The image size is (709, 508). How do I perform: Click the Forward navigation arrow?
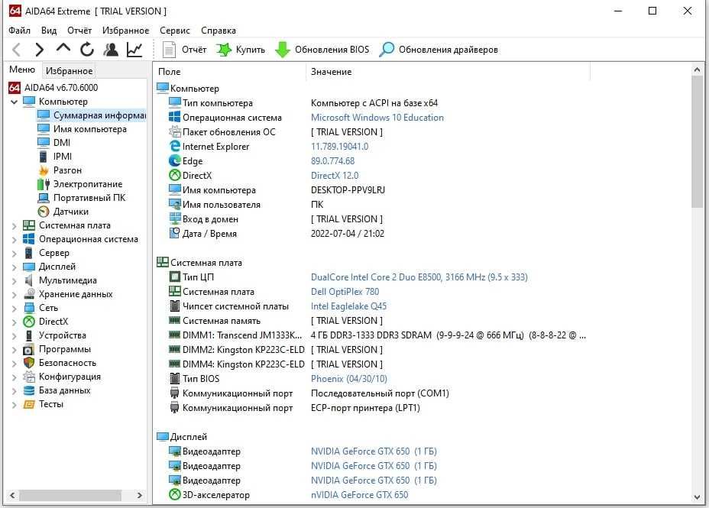[39, 49]
